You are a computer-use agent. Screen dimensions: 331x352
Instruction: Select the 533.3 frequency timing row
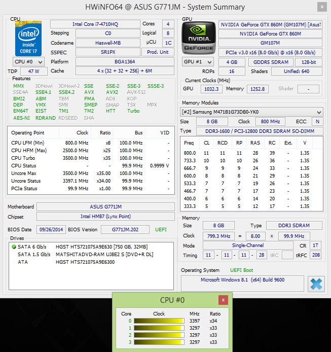(251, 184)
